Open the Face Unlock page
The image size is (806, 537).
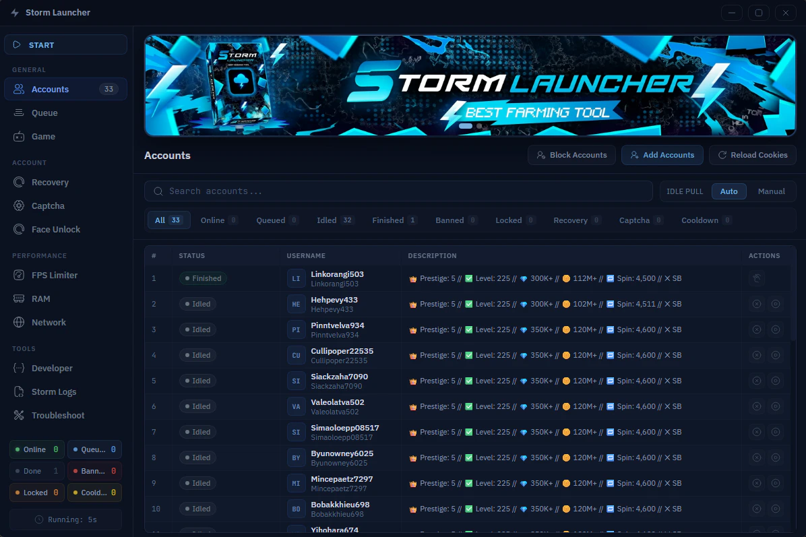pos(65,229)
